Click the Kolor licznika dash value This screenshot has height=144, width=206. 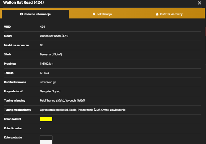pos(41,128)
